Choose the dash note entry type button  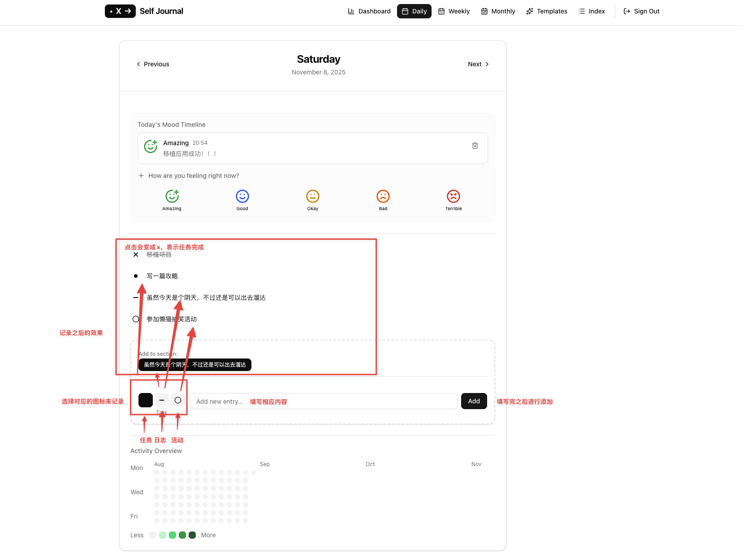pos(162,400)
